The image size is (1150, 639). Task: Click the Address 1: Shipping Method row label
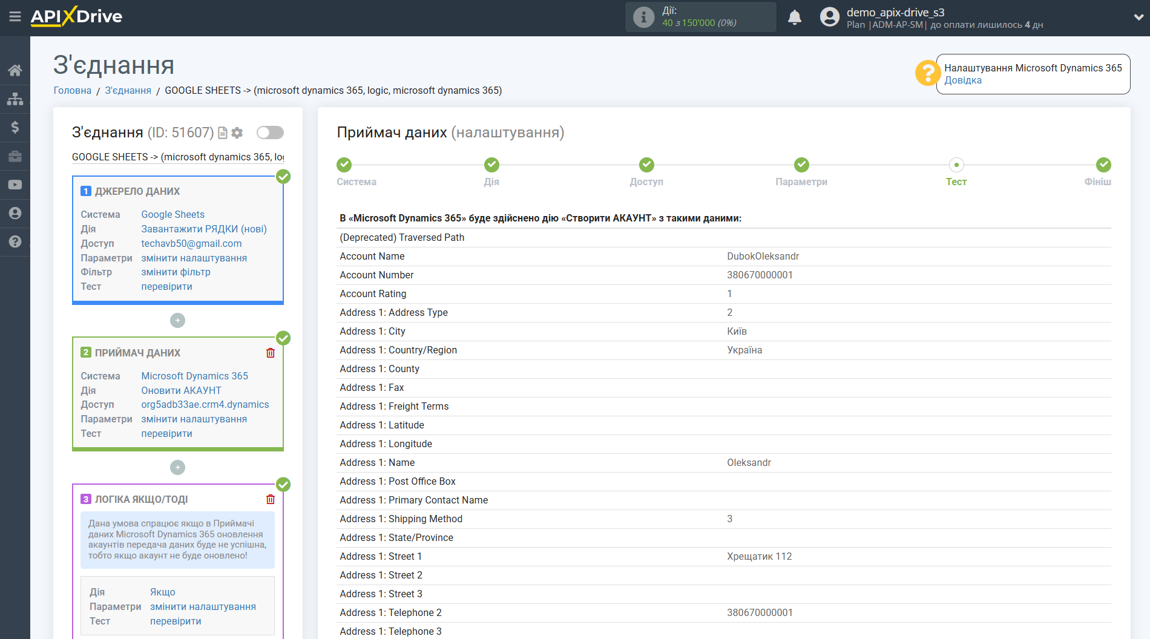pos(401,519)
